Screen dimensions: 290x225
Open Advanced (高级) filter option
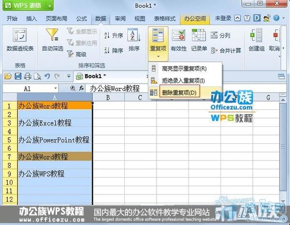point(77,54)
